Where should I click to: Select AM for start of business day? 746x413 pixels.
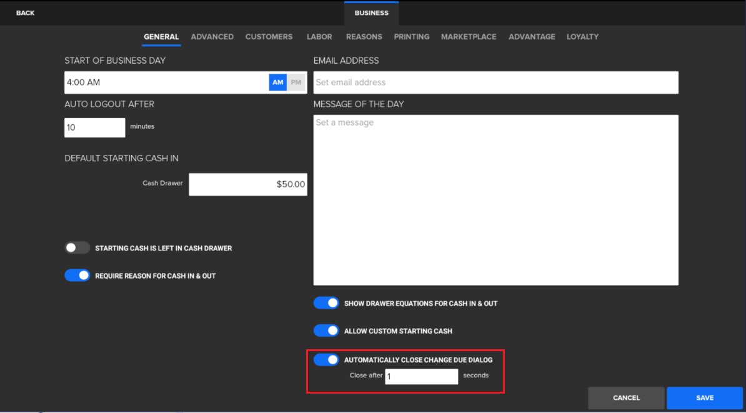pos(278,82)
